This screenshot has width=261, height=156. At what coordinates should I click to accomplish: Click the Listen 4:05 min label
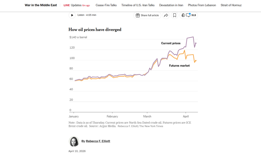(x=87, y=15)
